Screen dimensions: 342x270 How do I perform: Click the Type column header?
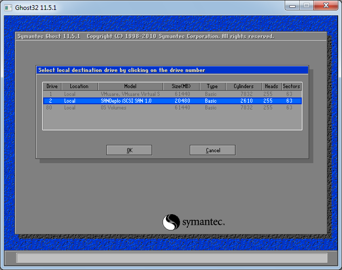point(212,87)
